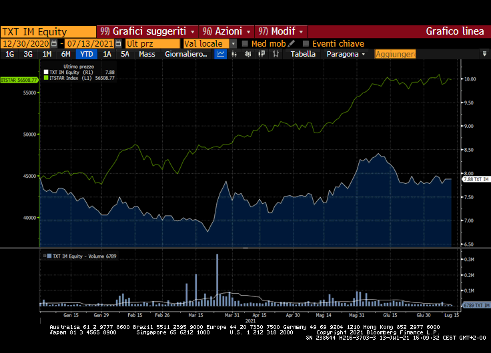Enable the Eventi chiave checkbox
Image resolution: width=491 pixels, height=353 pixels.
coord(306,43)
